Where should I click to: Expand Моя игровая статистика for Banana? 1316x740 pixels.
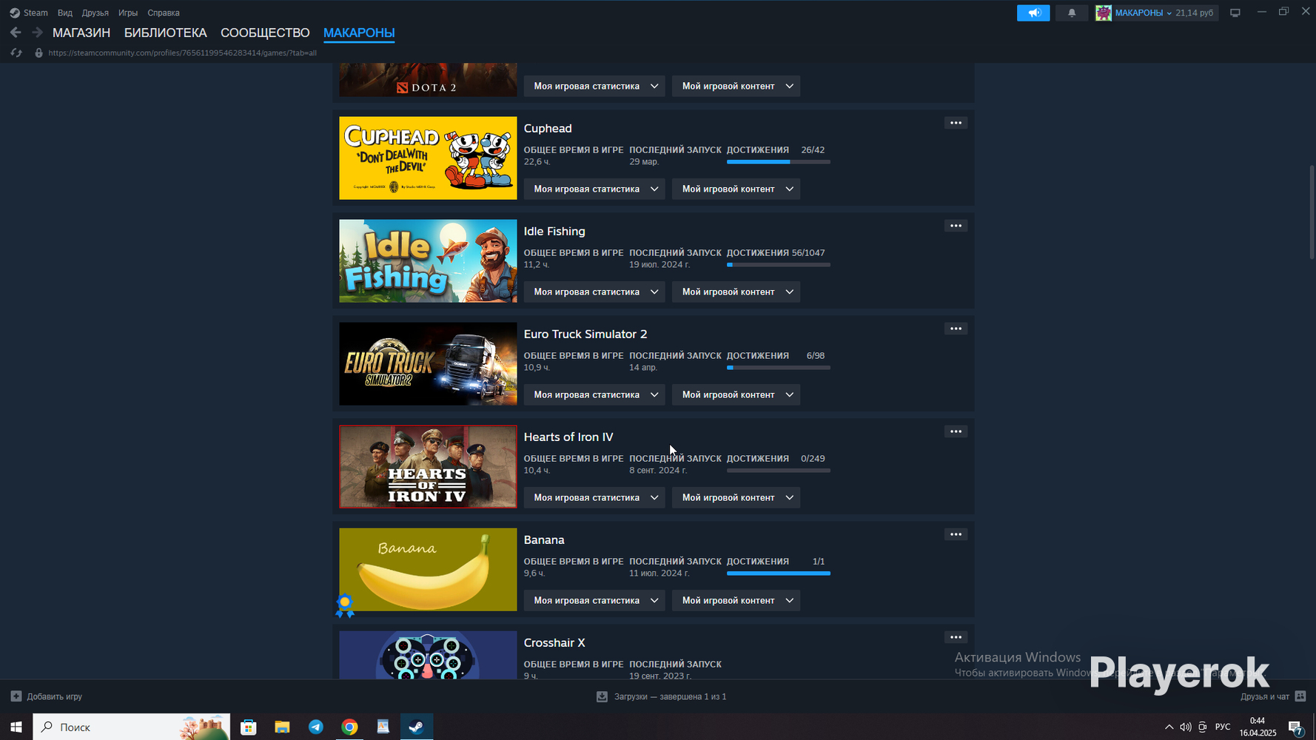(x=594, y=600)
